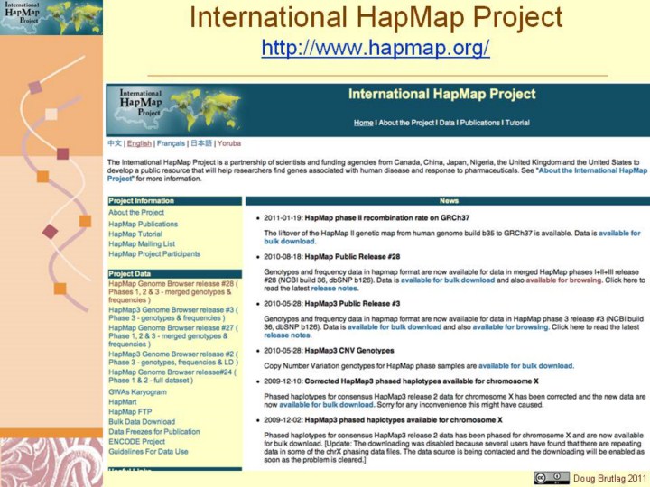Screen dimensions: 650x487
Task: Open HapMap Genome Browser release #28
Action: pyautogui.click(x=172, y=284)
